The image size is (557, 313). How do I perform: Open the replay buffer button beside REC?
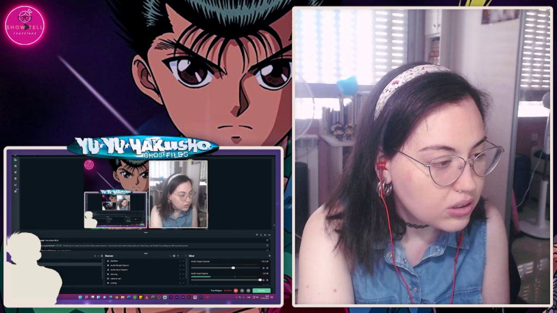242,291
